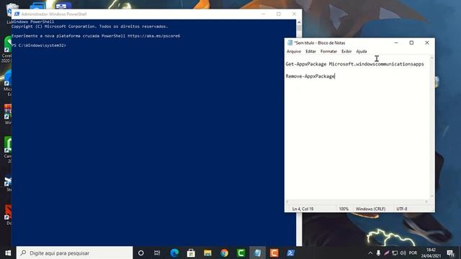Switch to Notepad via taskbar icon
Image resolution: width=461 pixels, height=259 pixels.
(x=258, y=253)
